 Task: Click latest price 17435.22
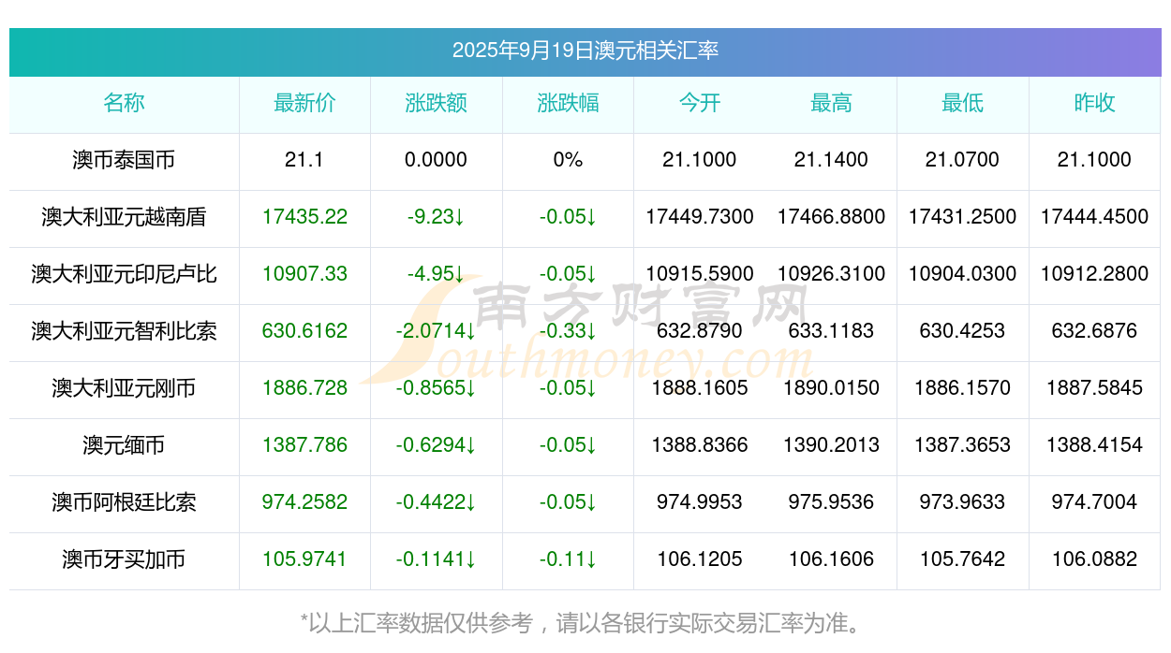click(x=304, y=217)
